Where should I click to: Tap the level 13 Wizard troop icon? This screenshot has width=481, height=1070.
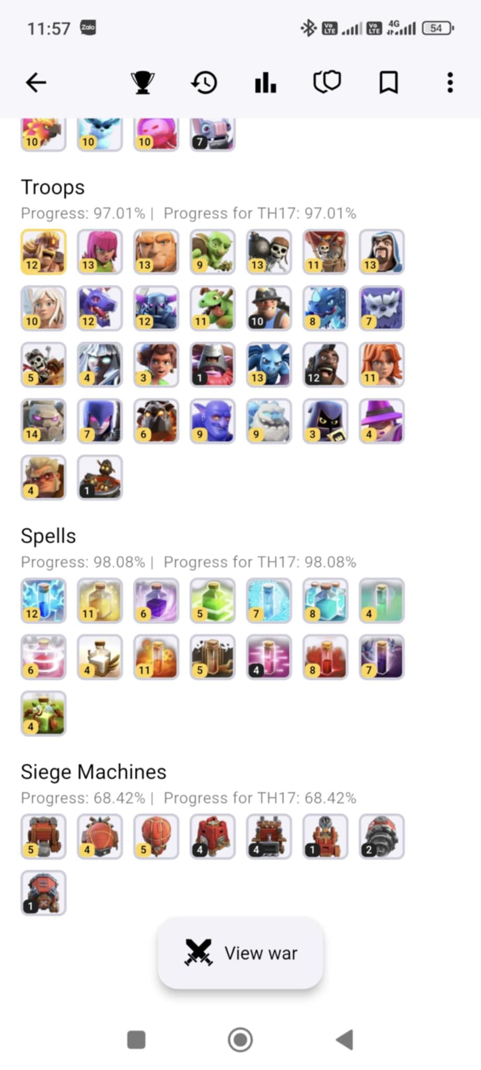[382, 252]
